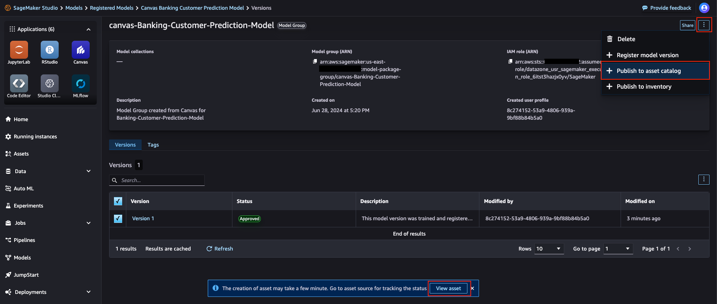
Task: Go to the next results page
Action: point(690,249)
